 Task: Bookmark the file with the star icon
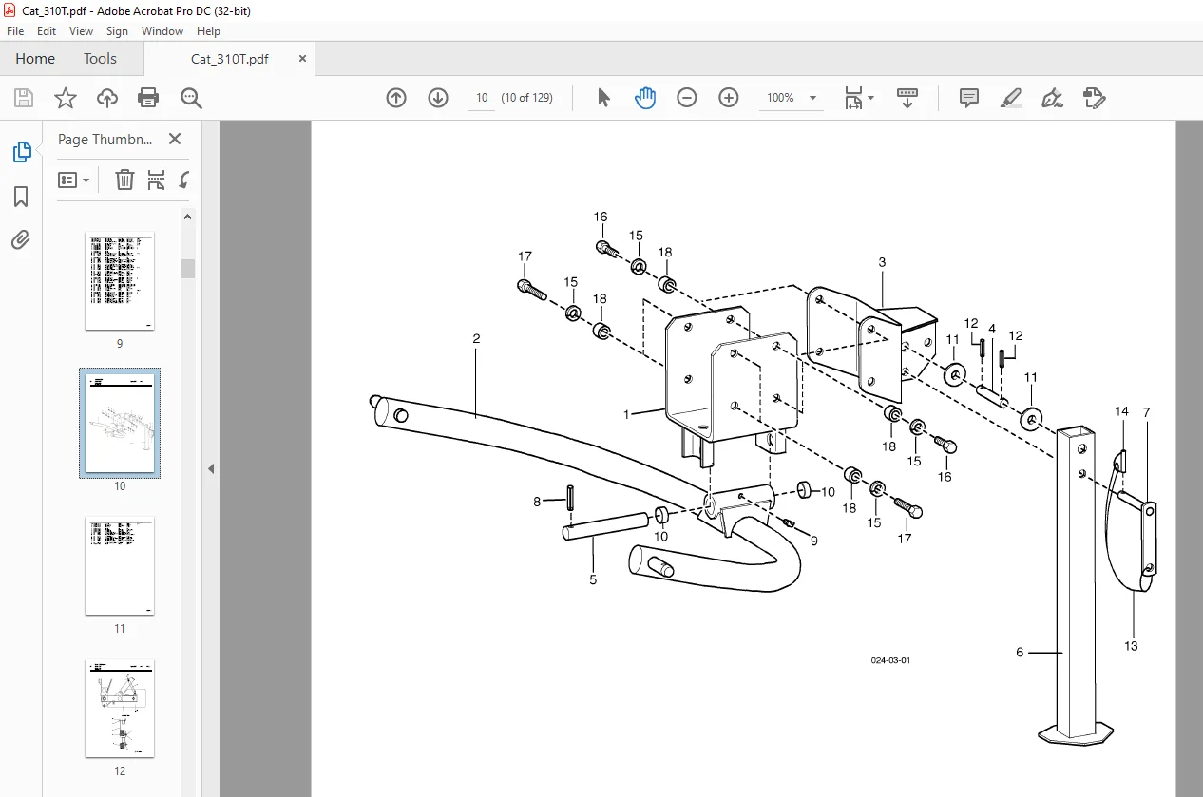coord(66,98)
